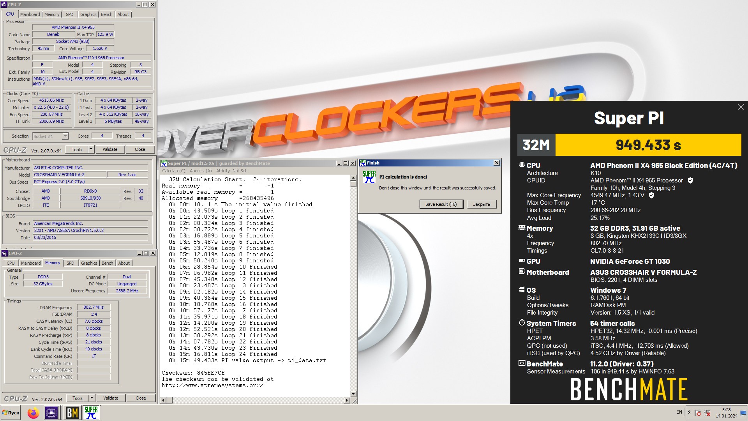Open Bench tab in bottom CPU-Z window

pos(107,263)
